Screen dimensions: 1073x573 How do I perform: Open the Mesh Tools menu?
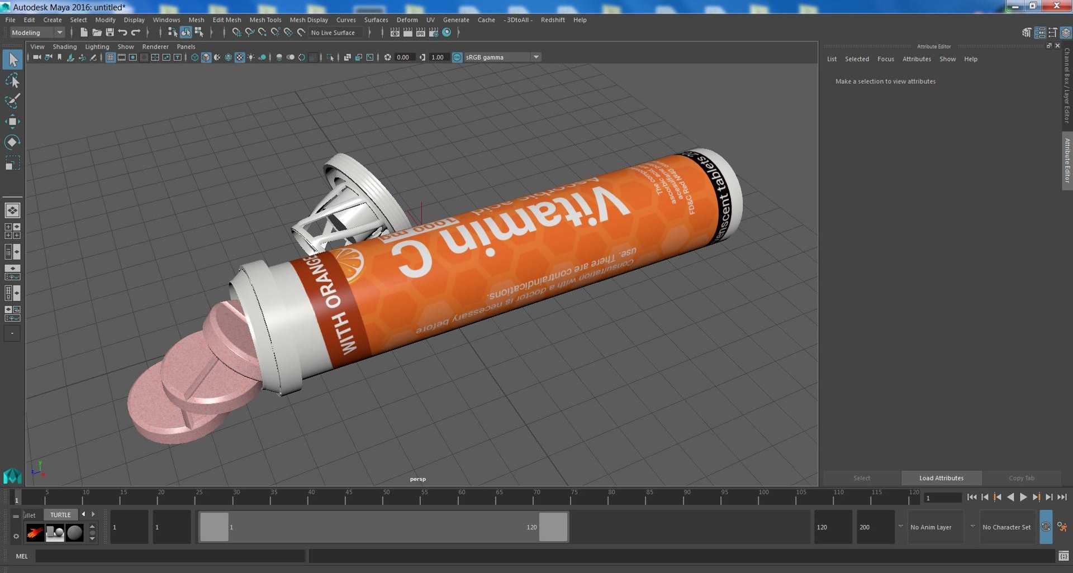(x=265, y=20)
